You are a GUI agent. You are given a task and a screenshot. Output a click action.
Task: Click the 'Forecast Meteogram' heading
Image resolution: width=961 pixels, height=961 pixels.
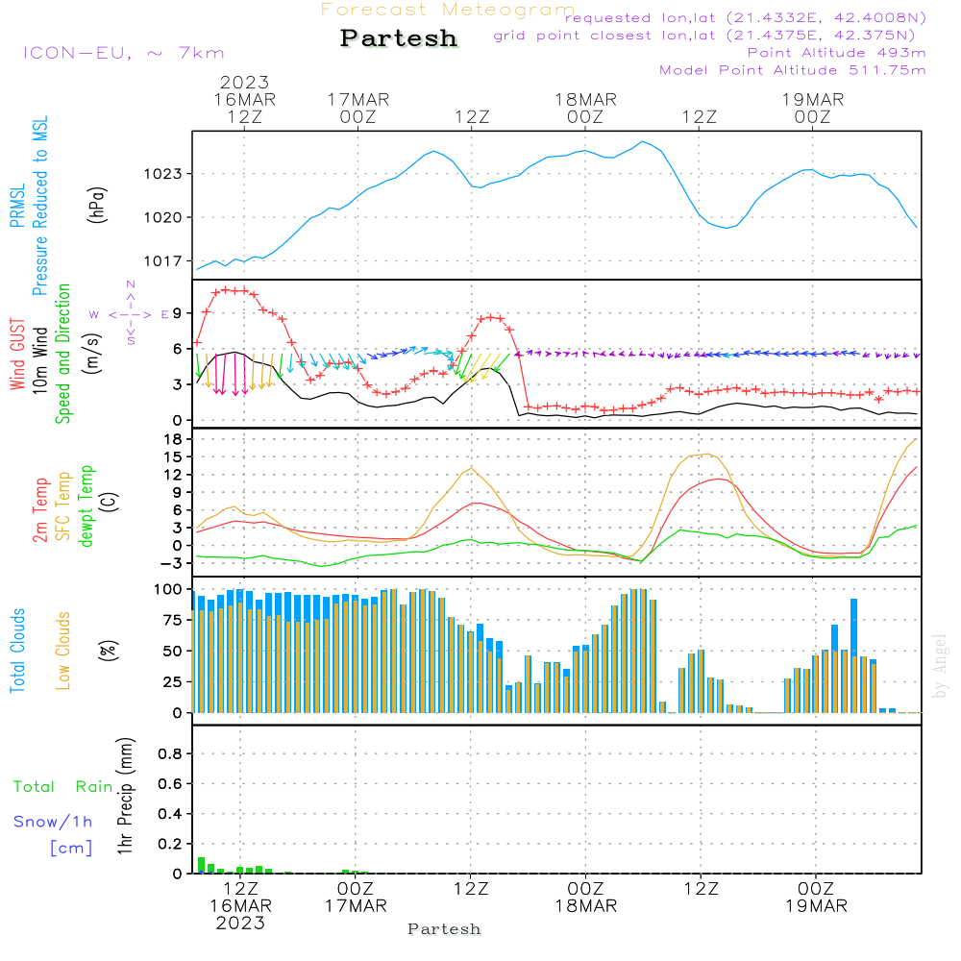tap(448, 10)
